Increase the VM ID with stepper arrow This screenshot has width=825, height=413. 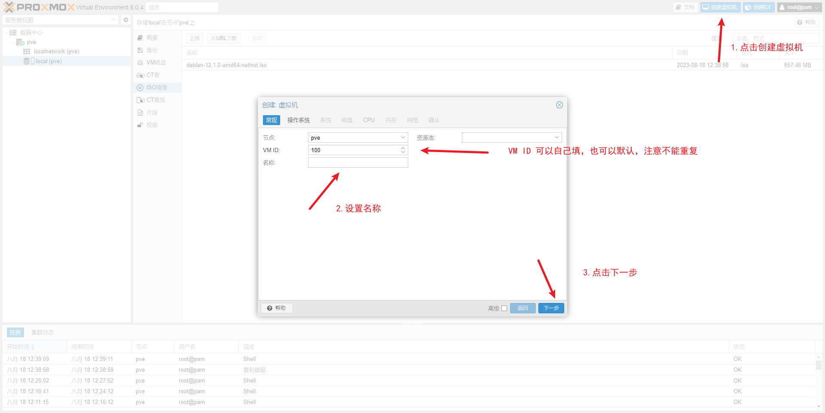403,148
